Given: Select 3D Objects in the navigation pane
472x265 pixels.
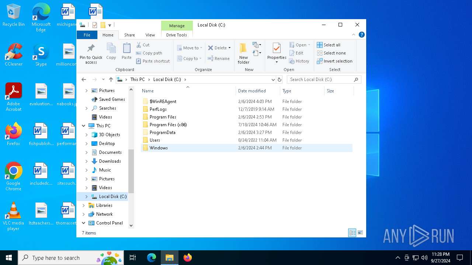Looking at the screenshot, I should (110, 135).
